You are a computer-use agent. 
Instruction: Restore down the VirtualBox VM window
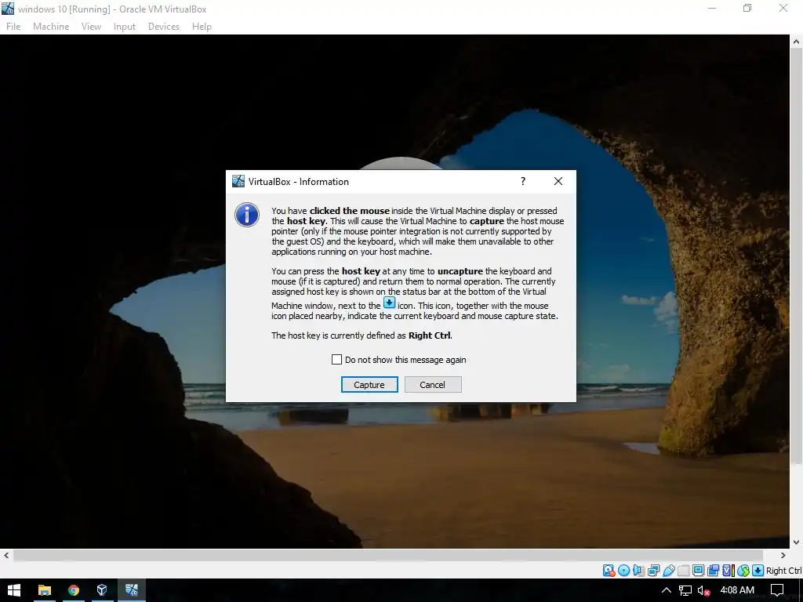pyautogui.click(x=747, y=8)
